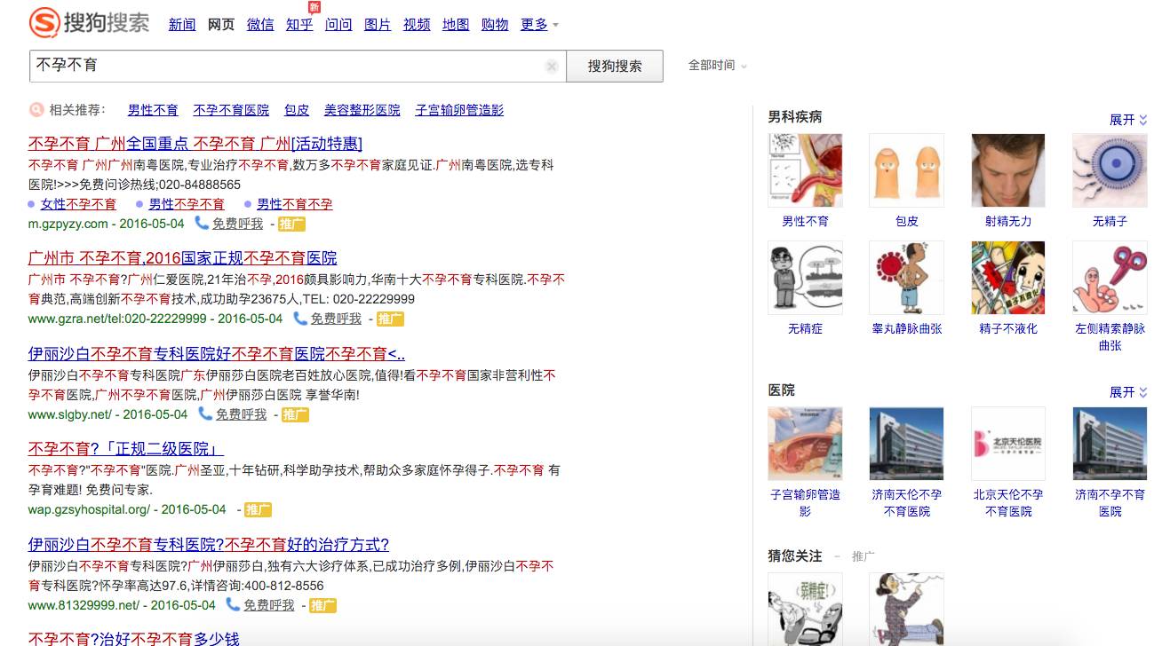Open result 不孕不育?「正规二级医院」
1170x646 pixels.
[126, 449]
